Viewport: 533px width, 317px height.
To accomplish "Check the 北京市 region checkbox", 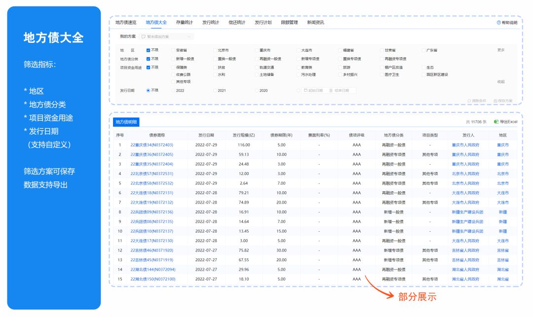I will (x=216, y=50).
